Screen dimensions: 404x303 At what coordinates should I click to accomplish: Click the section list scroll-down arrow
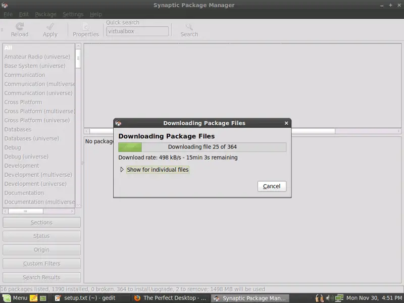pyautogui.click(x=78, y=206)
